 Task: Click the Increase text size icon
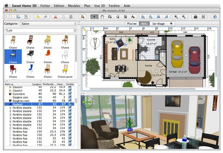[x=143, y=17]
